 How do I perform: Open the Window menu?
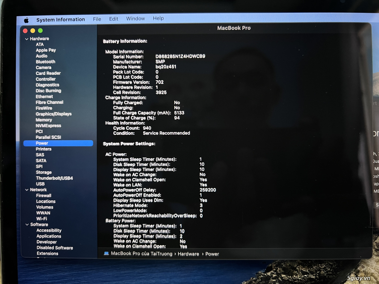pyautogui.click(x=135, y=19)
